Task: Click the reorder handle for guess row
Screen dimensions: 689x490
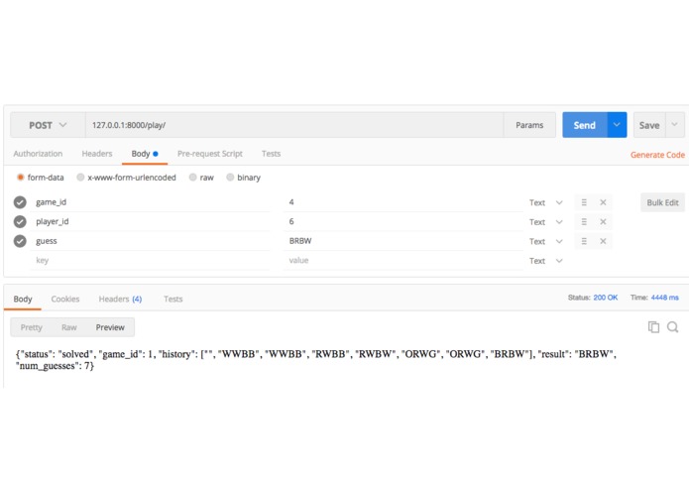Action: click(x=584, y=241)
